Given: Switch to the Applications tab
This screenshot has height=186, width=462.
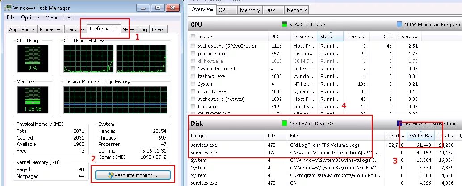Looking at the screenshot, I should point(22,29).
